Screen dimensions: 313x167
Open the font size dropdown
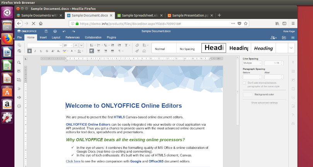(71, 46)
